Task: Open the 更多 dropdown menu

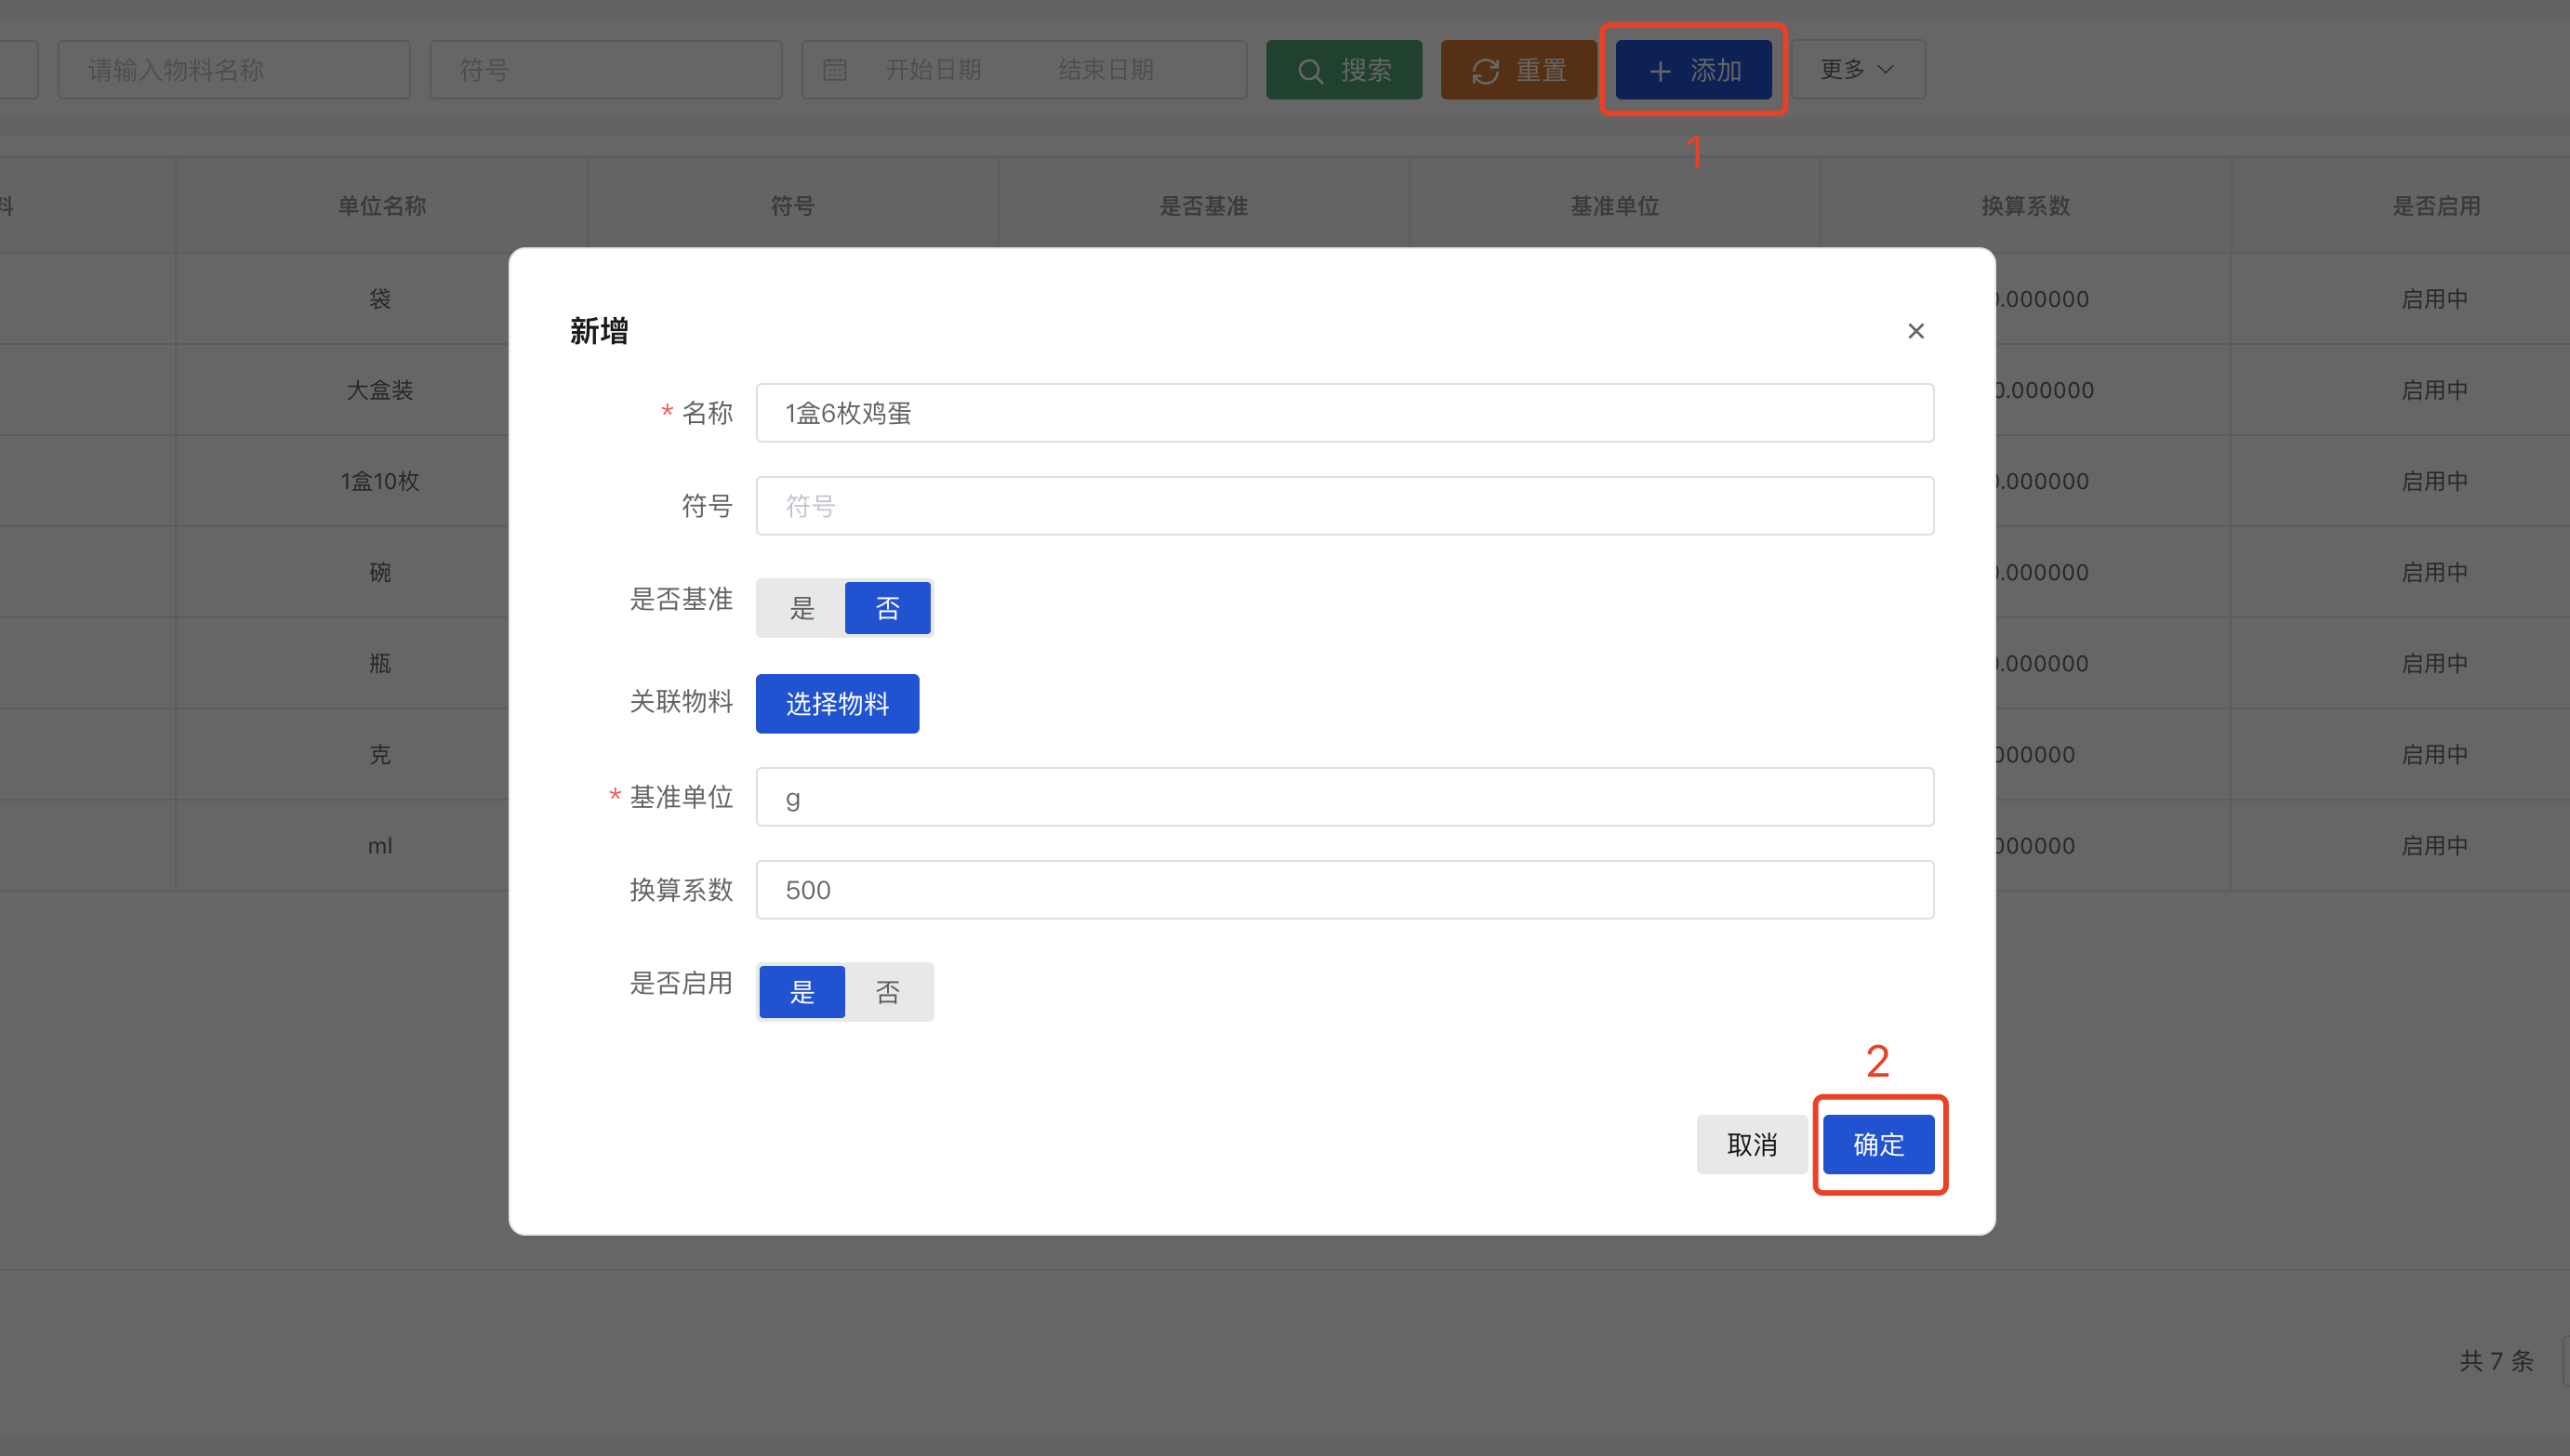Action: (x=1857, y=69)
